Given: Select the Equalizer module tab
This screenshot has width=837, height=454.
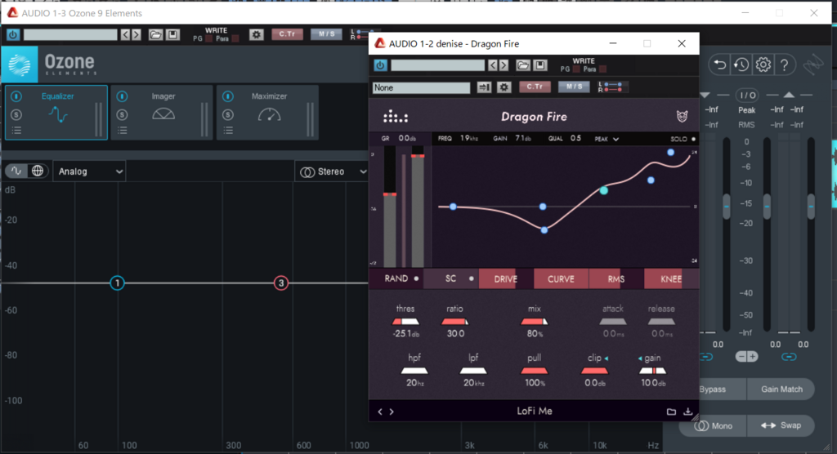Looking at the screenshot, I should tap(56, 113).
